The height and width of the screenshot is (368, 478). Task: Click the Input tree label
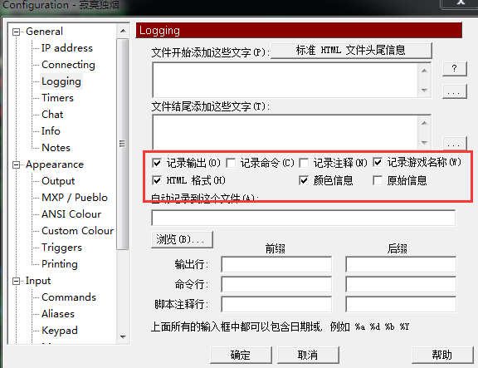tap(38, 281)
